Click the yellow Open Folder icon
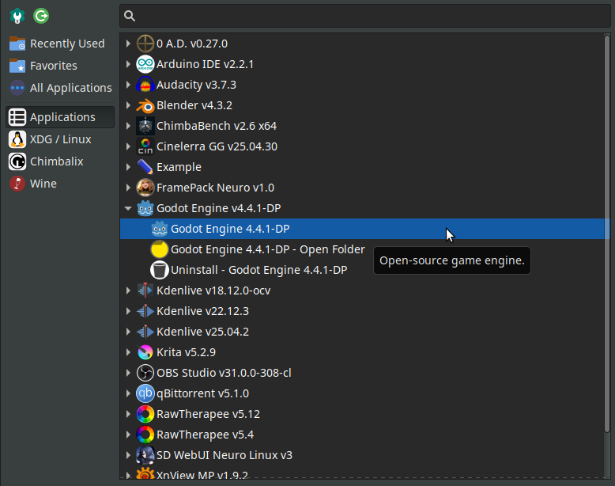Image resolution: width=615 pixels, height=486 pixels. pos(159,249)
